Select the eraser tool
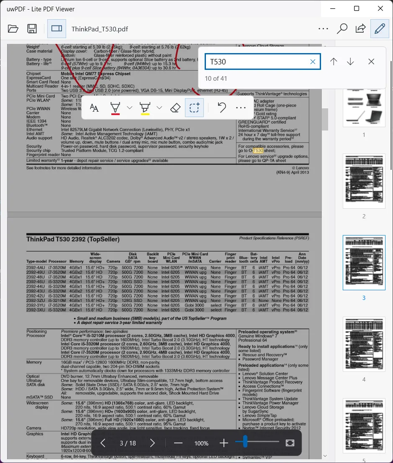Viewport: 393px width, 463px height. (x=175, y=108)
